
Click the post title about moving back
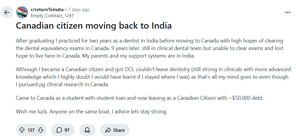coord(94,26)
